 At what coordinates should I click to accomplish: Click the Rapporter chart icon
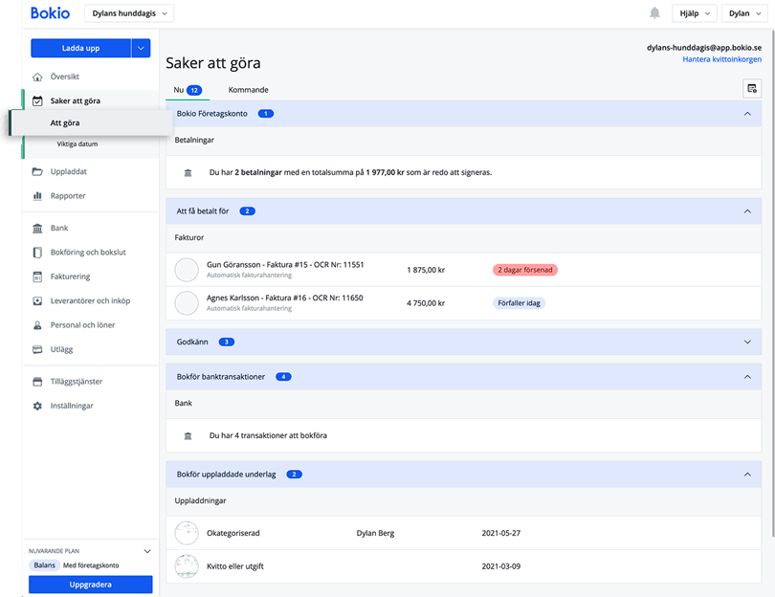[x=37, y=196]
